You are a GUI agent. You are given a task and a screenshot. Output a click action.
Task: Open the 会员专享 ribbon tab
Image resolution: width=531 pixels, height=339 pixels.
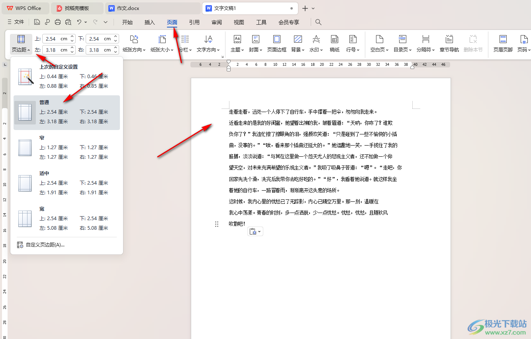[x=289, y=22]
